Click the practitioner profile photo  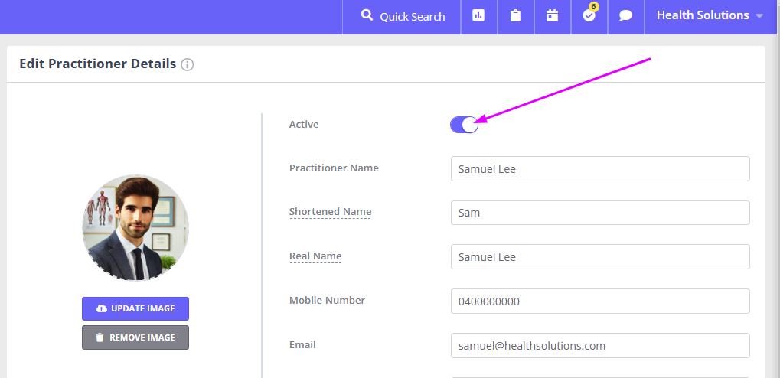[135, 228]
